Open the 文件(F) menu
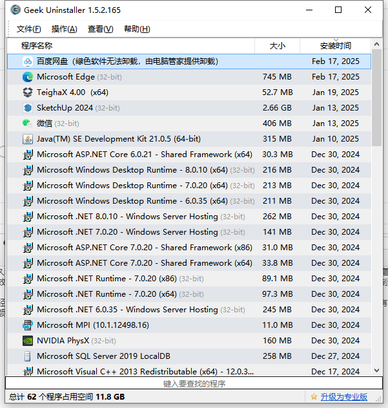Image resolution: width=388 pixels, height=408 pixels. pyautogui.click(x=28, y=29)
